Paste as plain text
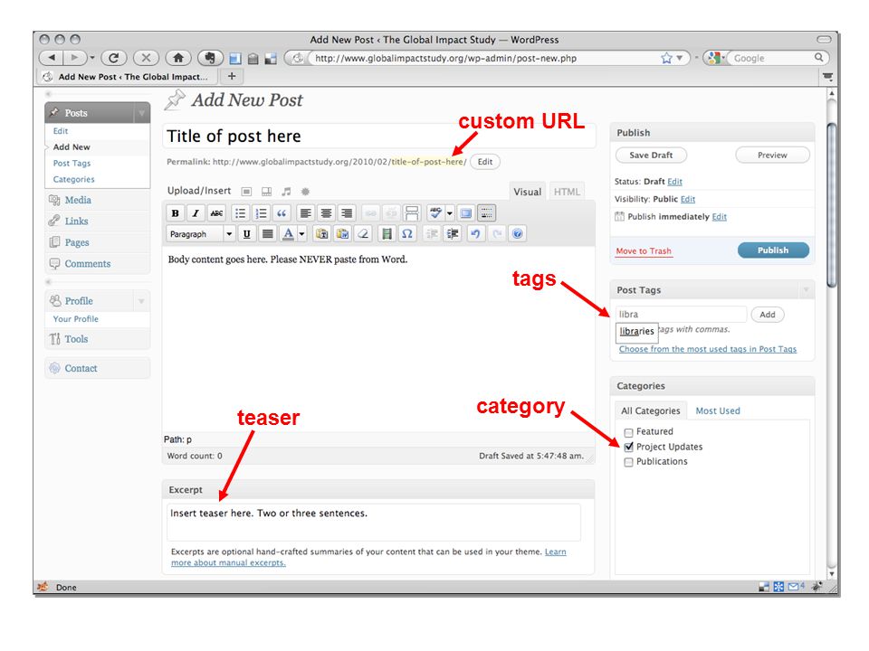The width and height of the screenshot is (869, 651). coord(321,233)
